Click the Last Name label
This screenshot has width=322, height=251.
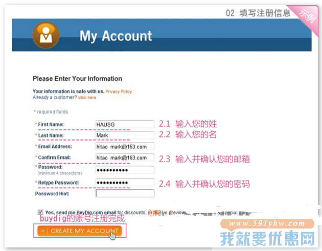[x=51, y=135]
